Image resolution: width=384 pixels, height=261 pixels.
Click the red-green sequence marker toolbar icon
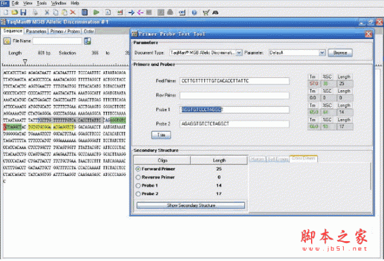click(x=120, y=12)
